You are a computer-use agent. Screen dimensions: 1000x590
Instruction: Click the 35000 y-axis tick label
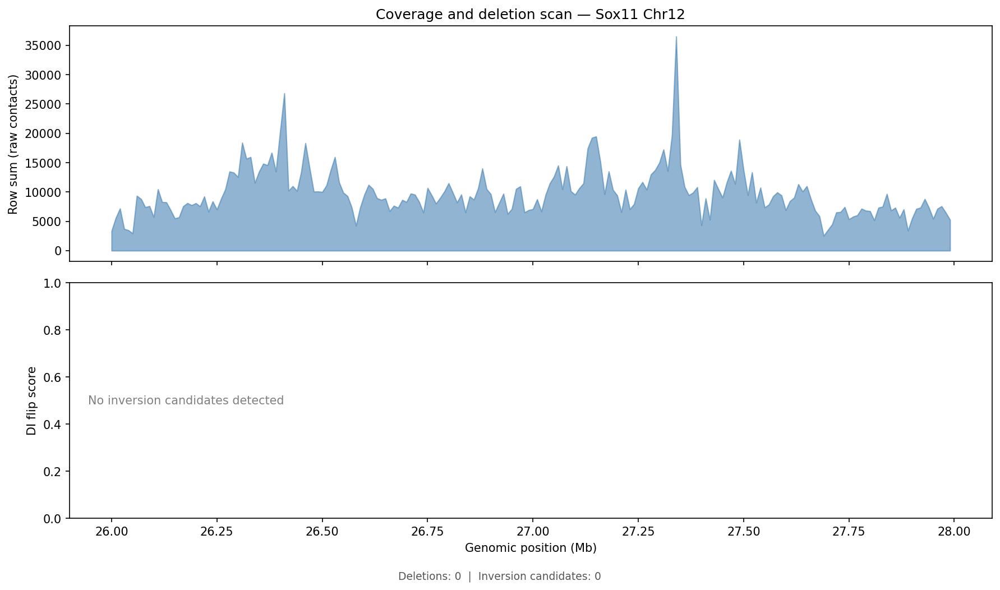(43, 45)
